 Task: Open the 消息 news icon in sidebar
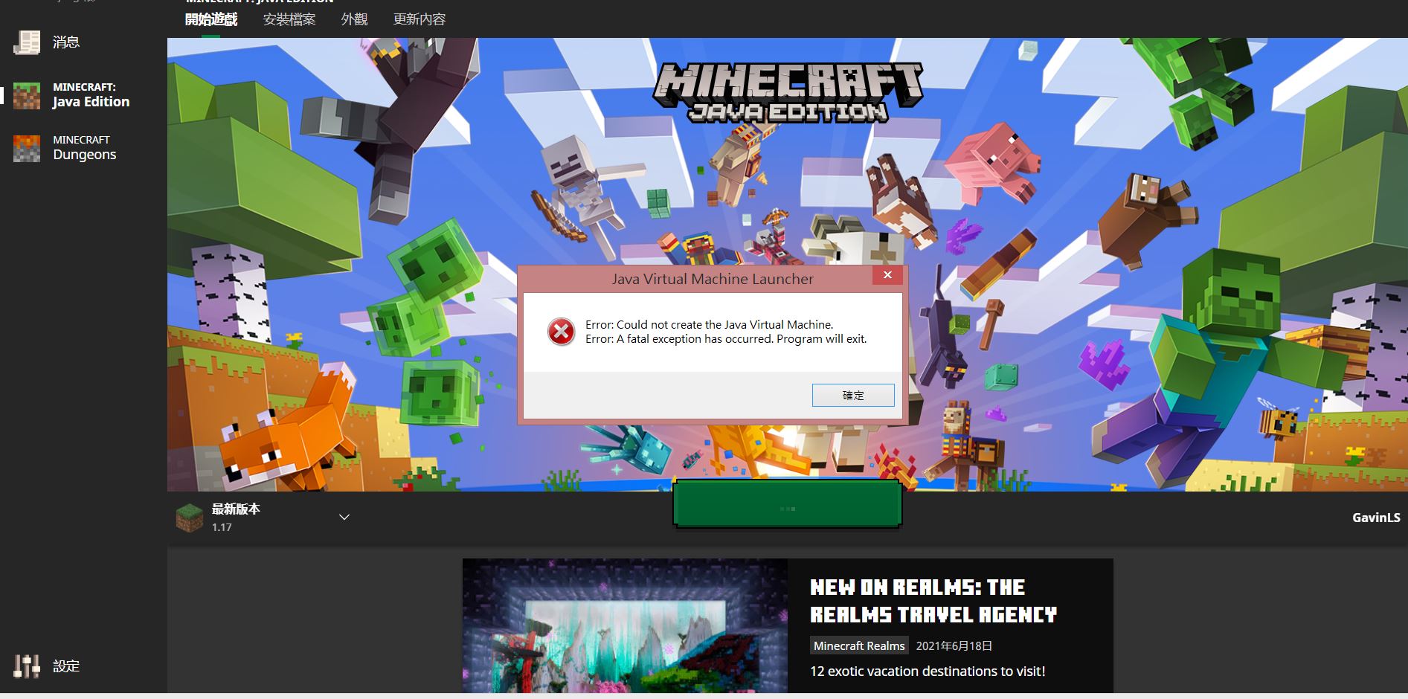[27, 42]
